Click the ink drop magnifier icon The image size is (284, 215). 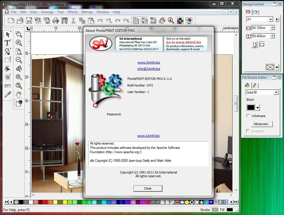click(x=171, y=21)
